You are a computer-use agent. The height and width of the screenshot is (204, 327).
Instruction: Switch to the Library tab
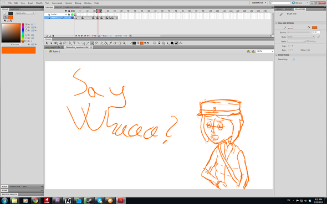(x=279, y=9)
